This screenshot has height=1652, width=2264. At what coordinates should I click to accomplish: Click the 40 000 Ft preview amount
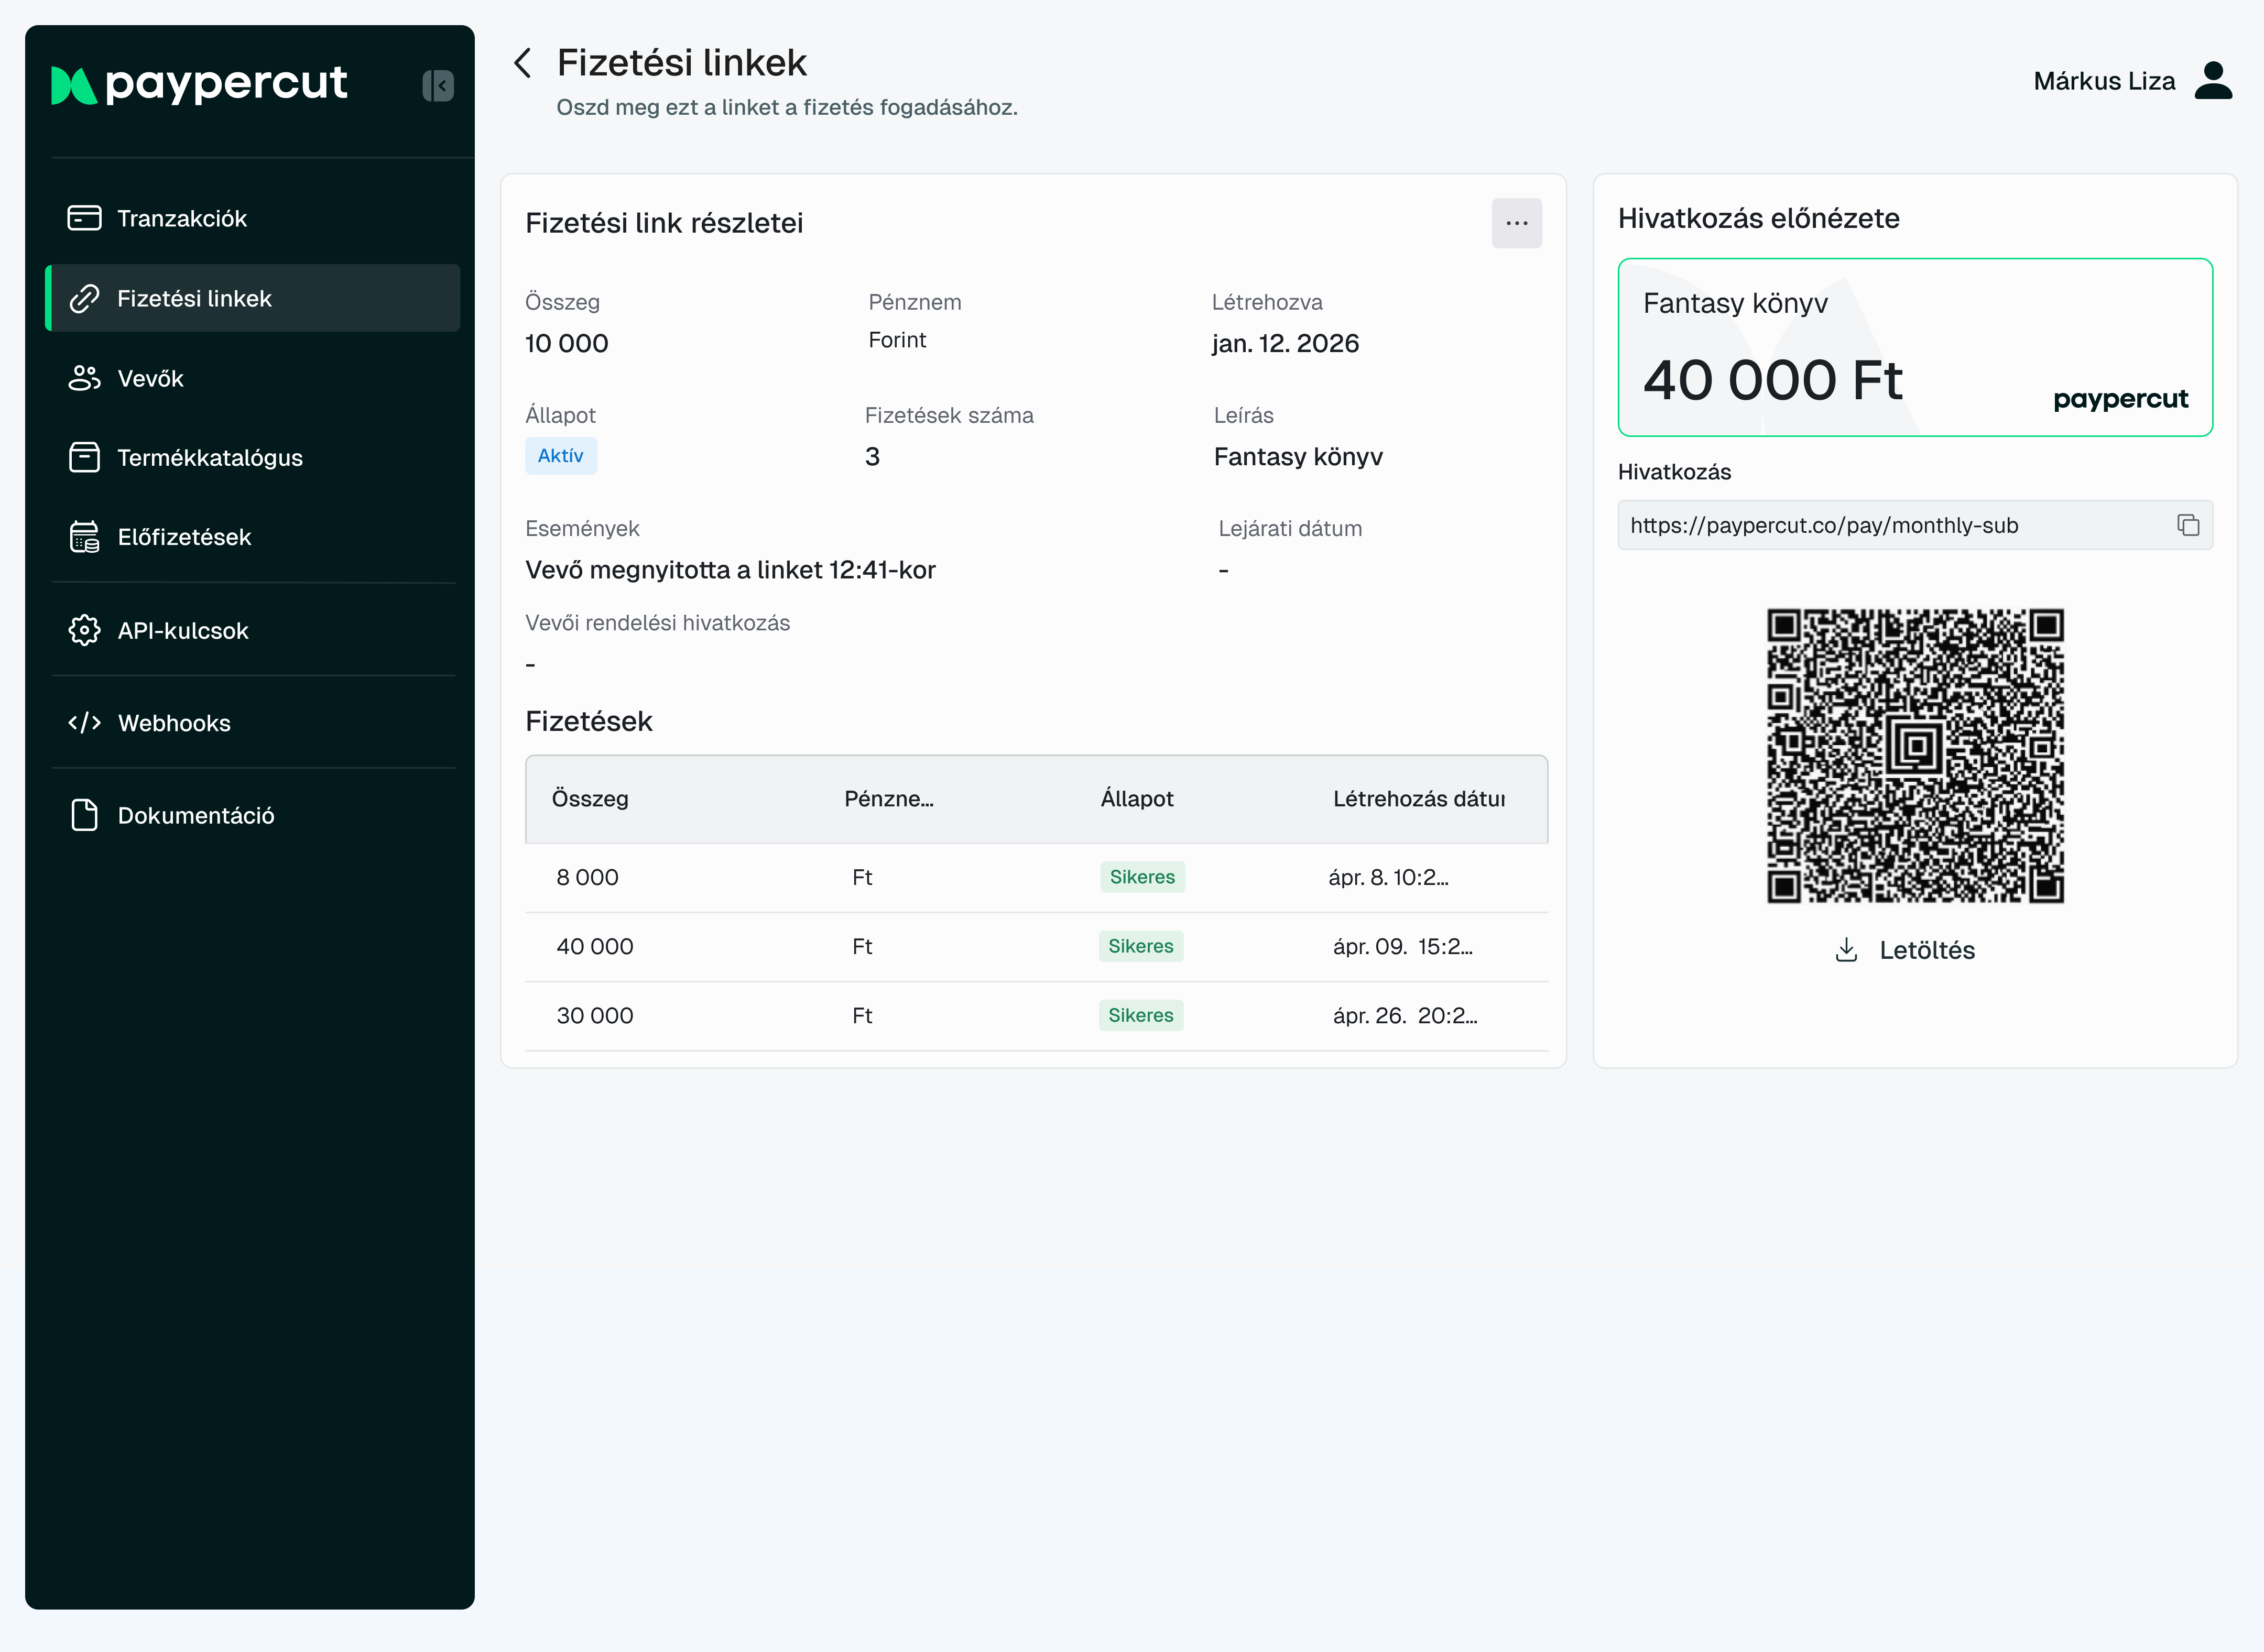coord(1772,380)
